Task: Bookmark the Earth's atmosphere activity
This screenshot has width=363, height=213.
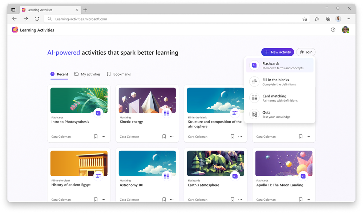Action: point(232,199)
